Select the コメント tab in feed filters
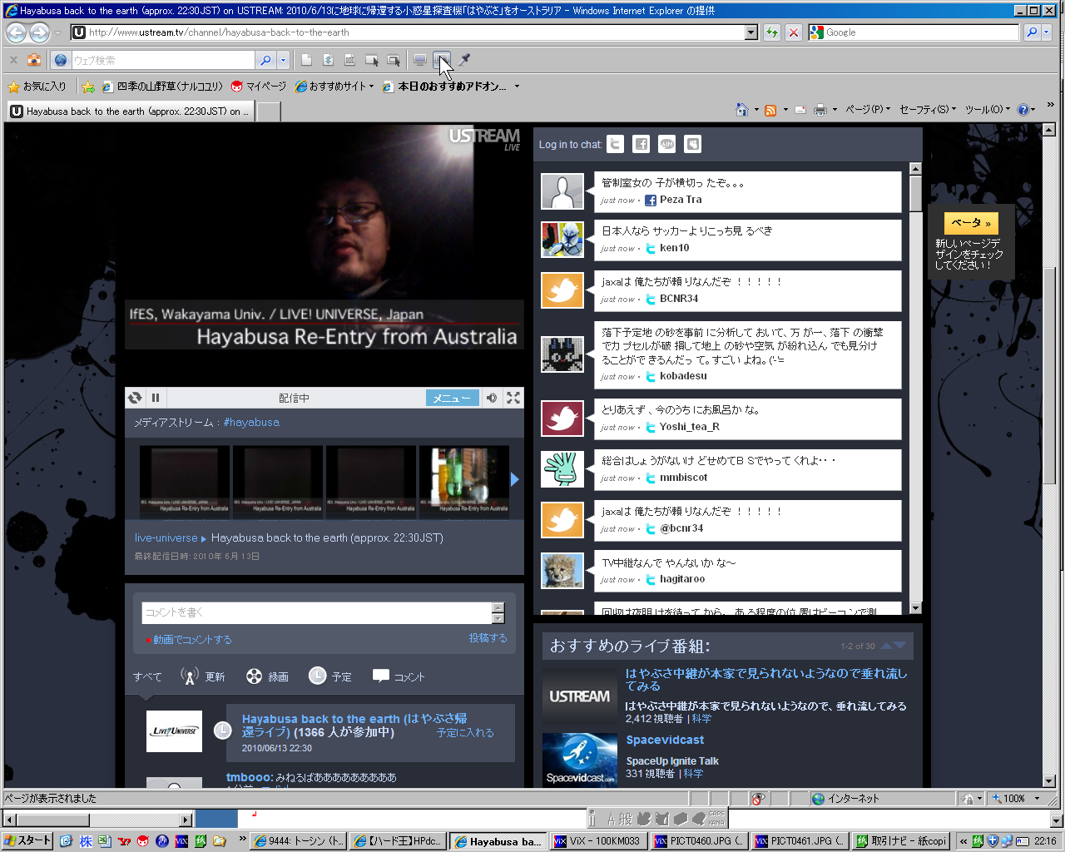Image resolution: width=1065 pixels, height=852 pixels. coord(399,676)
